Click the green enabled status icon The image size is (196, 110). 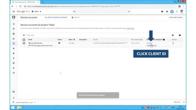pos(59,43)
